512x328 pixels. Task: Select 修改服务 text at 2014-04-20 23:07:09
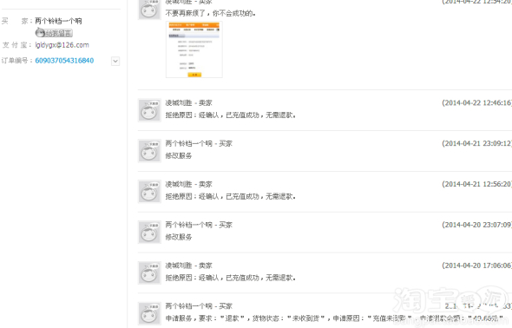coord(179,237)
